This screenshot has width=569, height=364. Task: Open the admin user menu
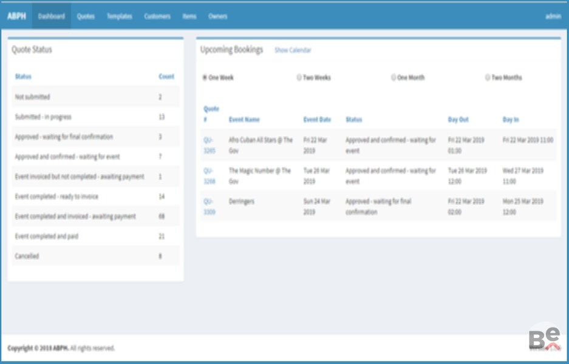pyautogui.click(x=553, y=16)
